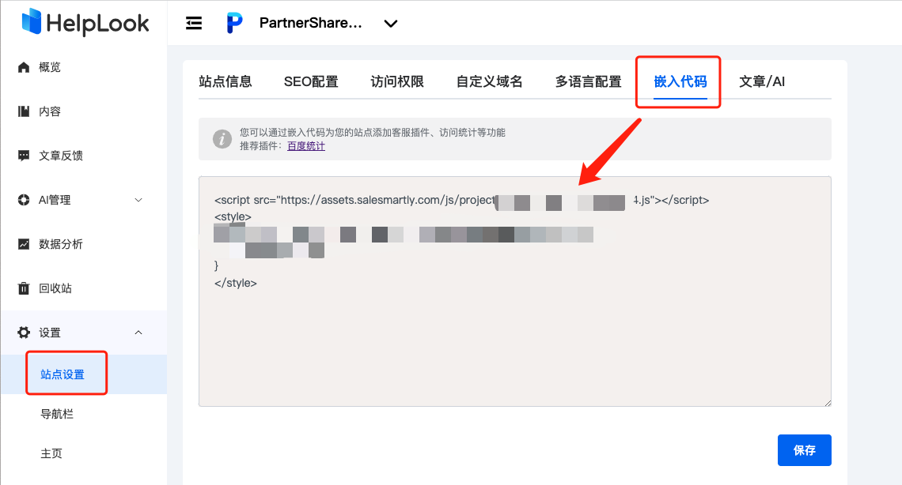902x485 pixels.
Task: Switch to the 站点信息 tab
Action: coord(225,81)
